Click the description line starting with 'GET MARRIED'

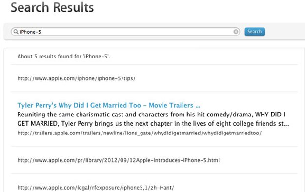153,124
